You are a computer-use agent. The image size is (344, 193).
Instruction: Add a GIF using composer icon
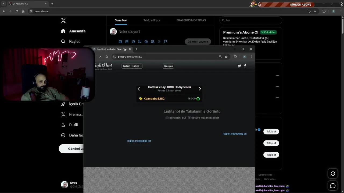pos(127,42)
